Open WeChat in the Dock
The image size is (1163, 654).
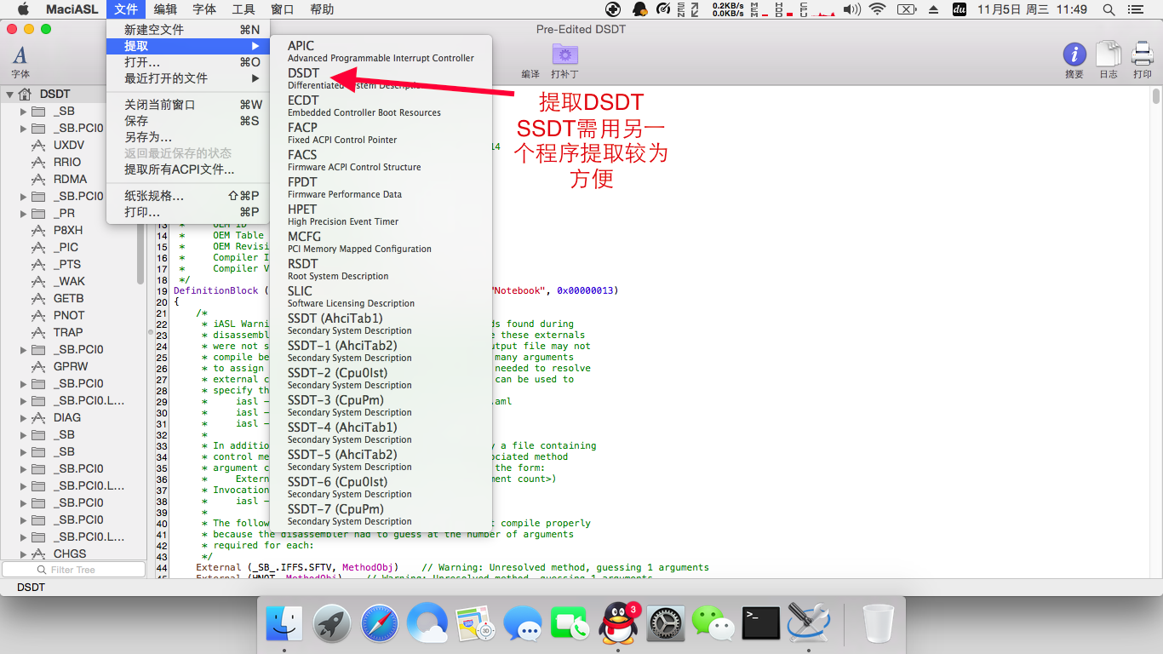(x=713, y=623)
